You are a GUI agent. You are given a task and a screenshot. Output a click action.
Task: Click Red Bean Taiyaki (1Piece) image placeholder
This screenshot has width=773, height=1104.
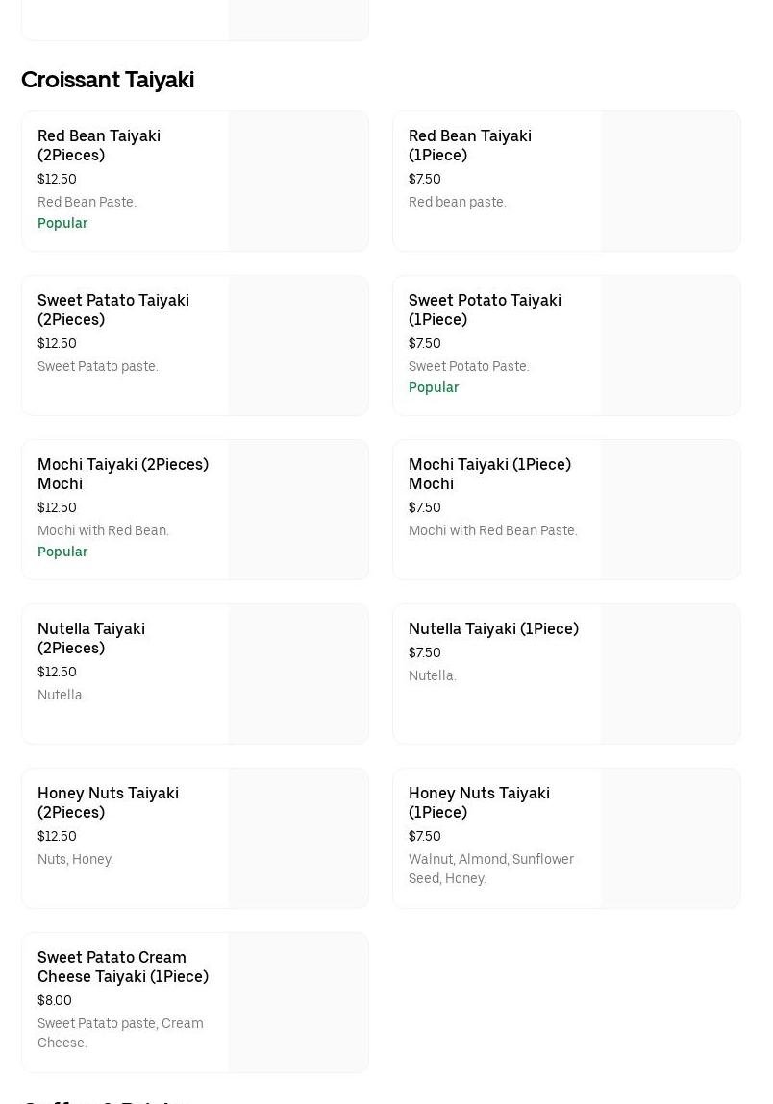tap(670, 182)
